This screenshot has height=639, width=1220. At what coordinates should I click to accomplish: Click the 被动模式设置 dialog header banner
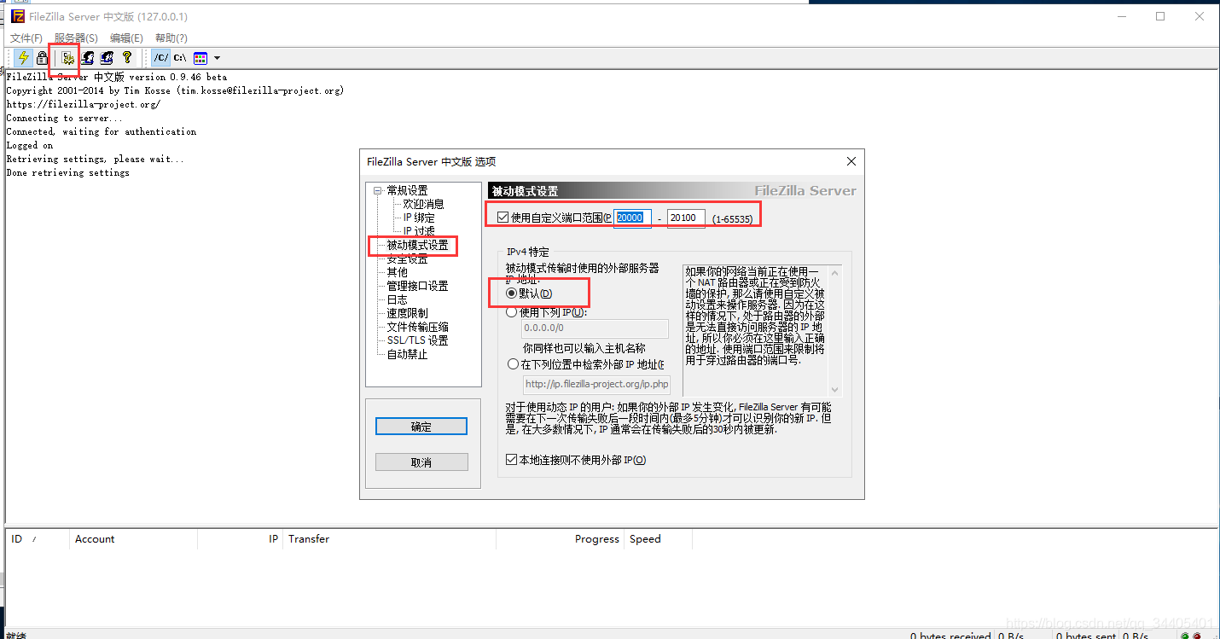673,191
